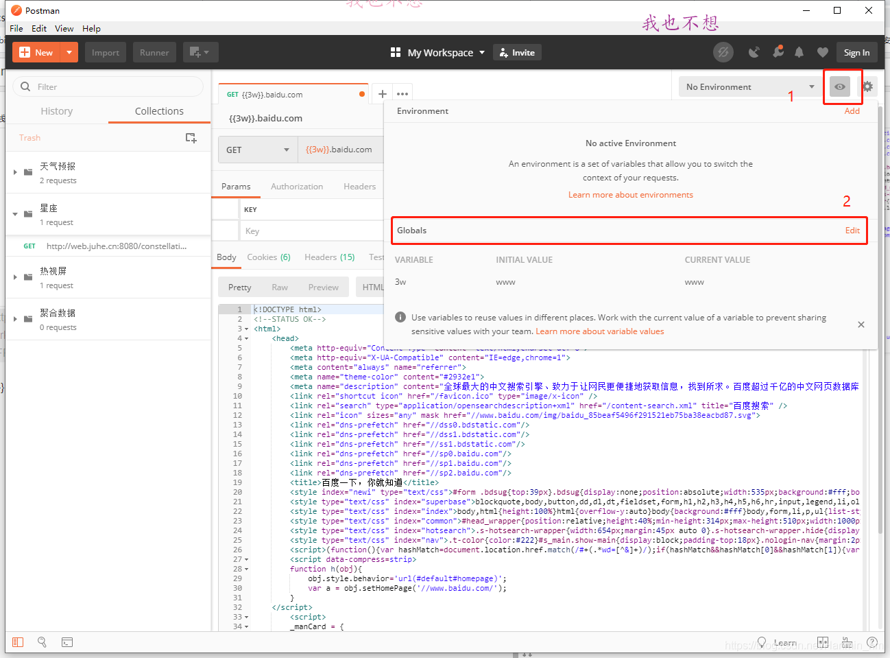This screenshot has height=658, width=890.
Task: Switch to response Headers (15) tab
Action: [x=330, y=257]
